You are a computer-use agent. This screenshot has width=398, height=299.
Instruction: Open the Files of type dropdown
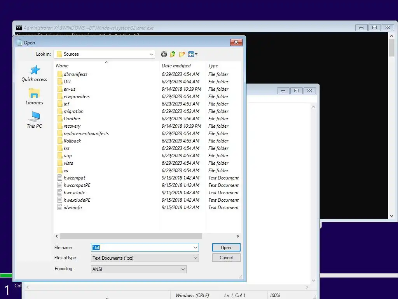[145, 258]
